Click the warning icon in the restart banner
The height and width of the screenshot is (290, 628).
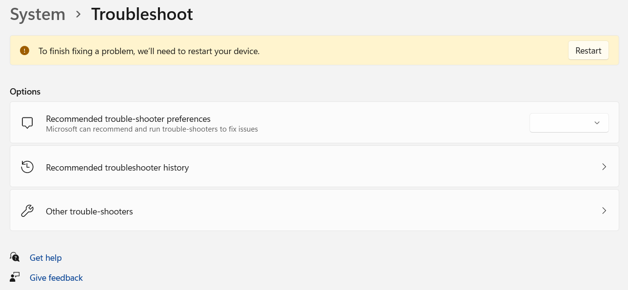pos(24,51)
